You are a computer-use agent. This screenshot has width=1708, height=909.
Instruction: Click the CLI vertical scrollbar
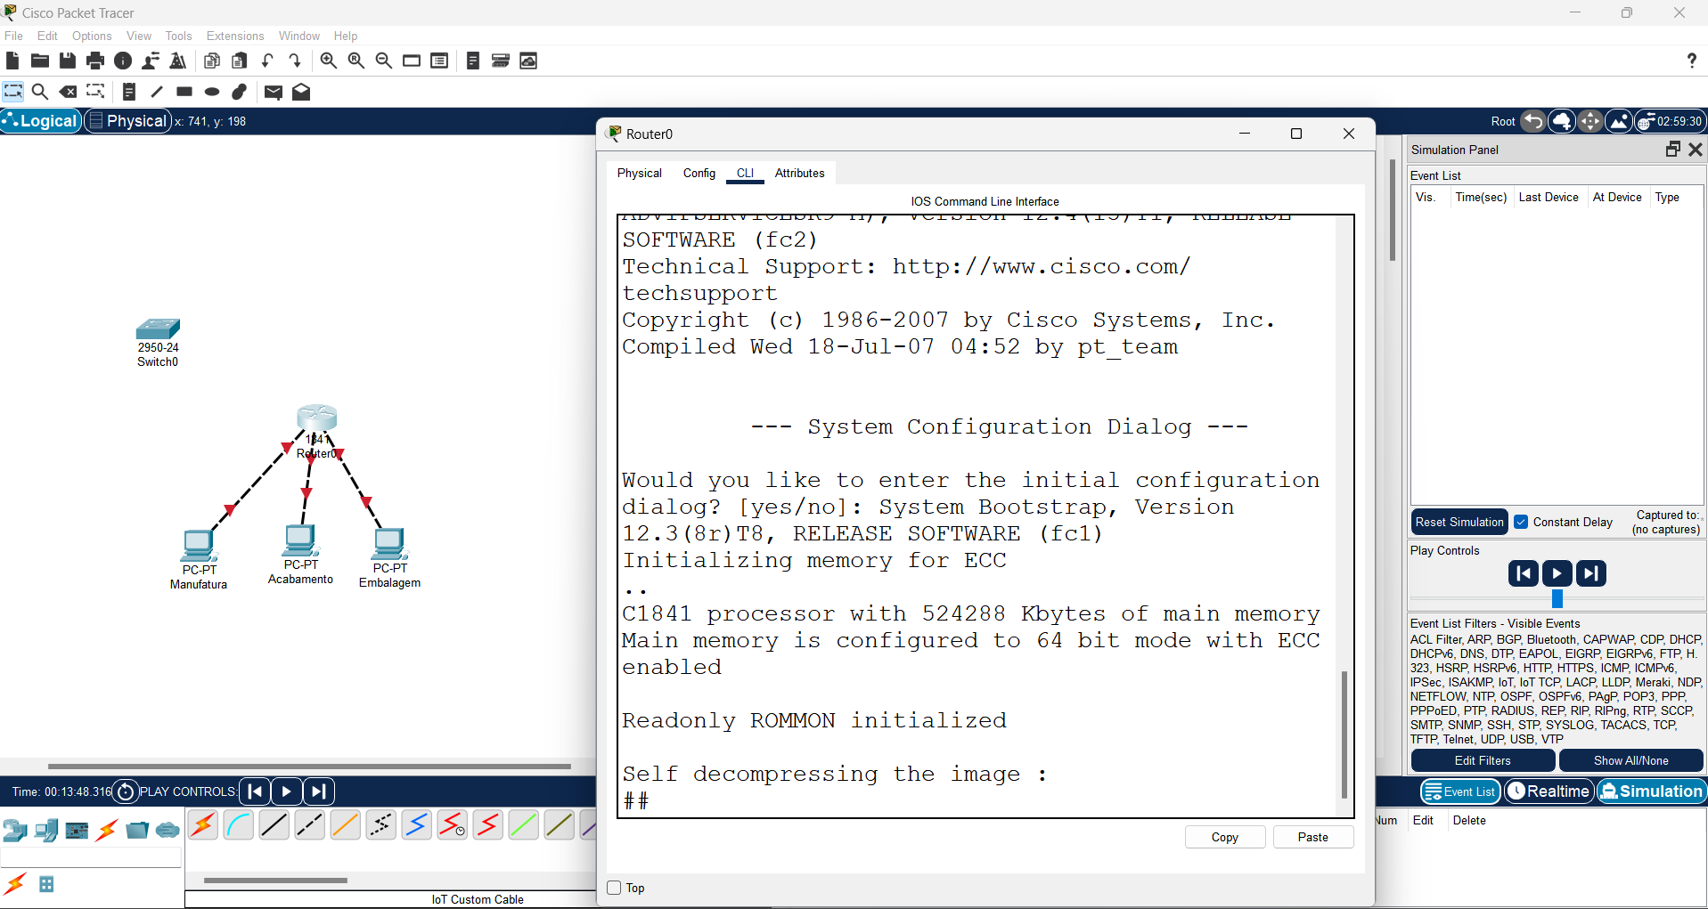click(1344, 735)
